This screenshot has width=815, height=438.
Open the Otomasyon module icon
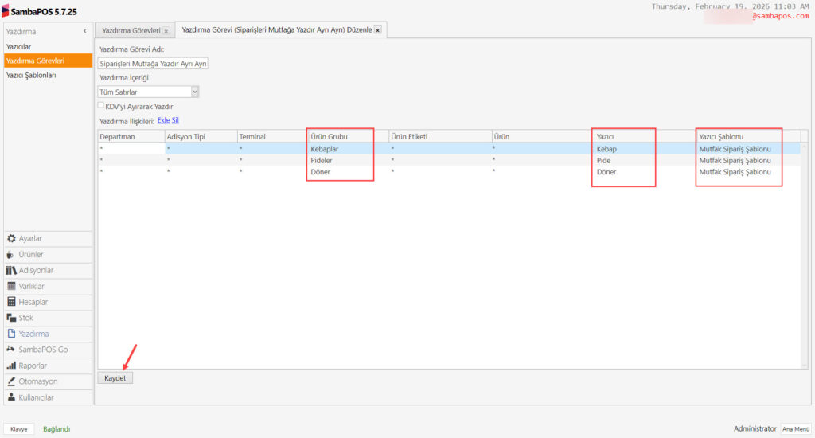[x=11, y=381]
